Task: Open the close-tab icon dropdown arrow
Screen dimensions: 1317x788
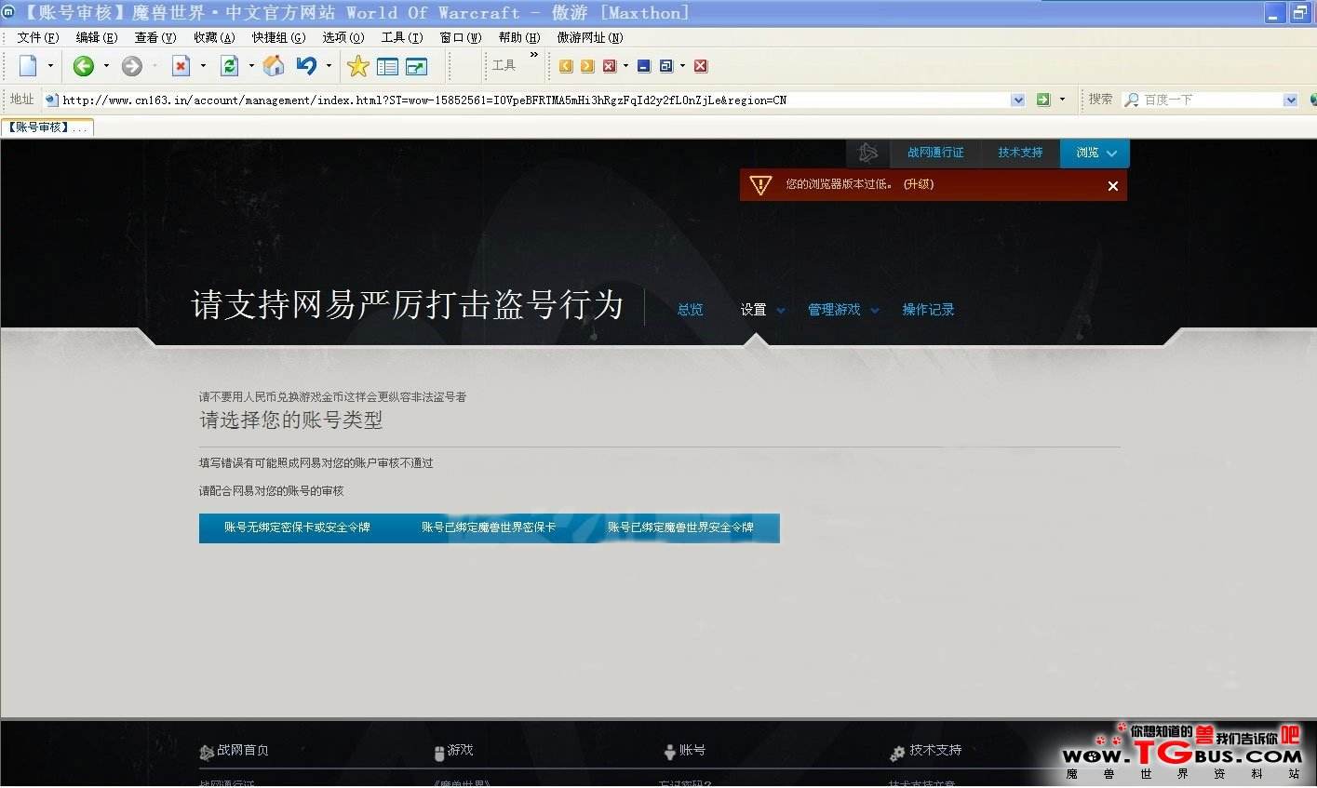Action: (x=625, y=66)
